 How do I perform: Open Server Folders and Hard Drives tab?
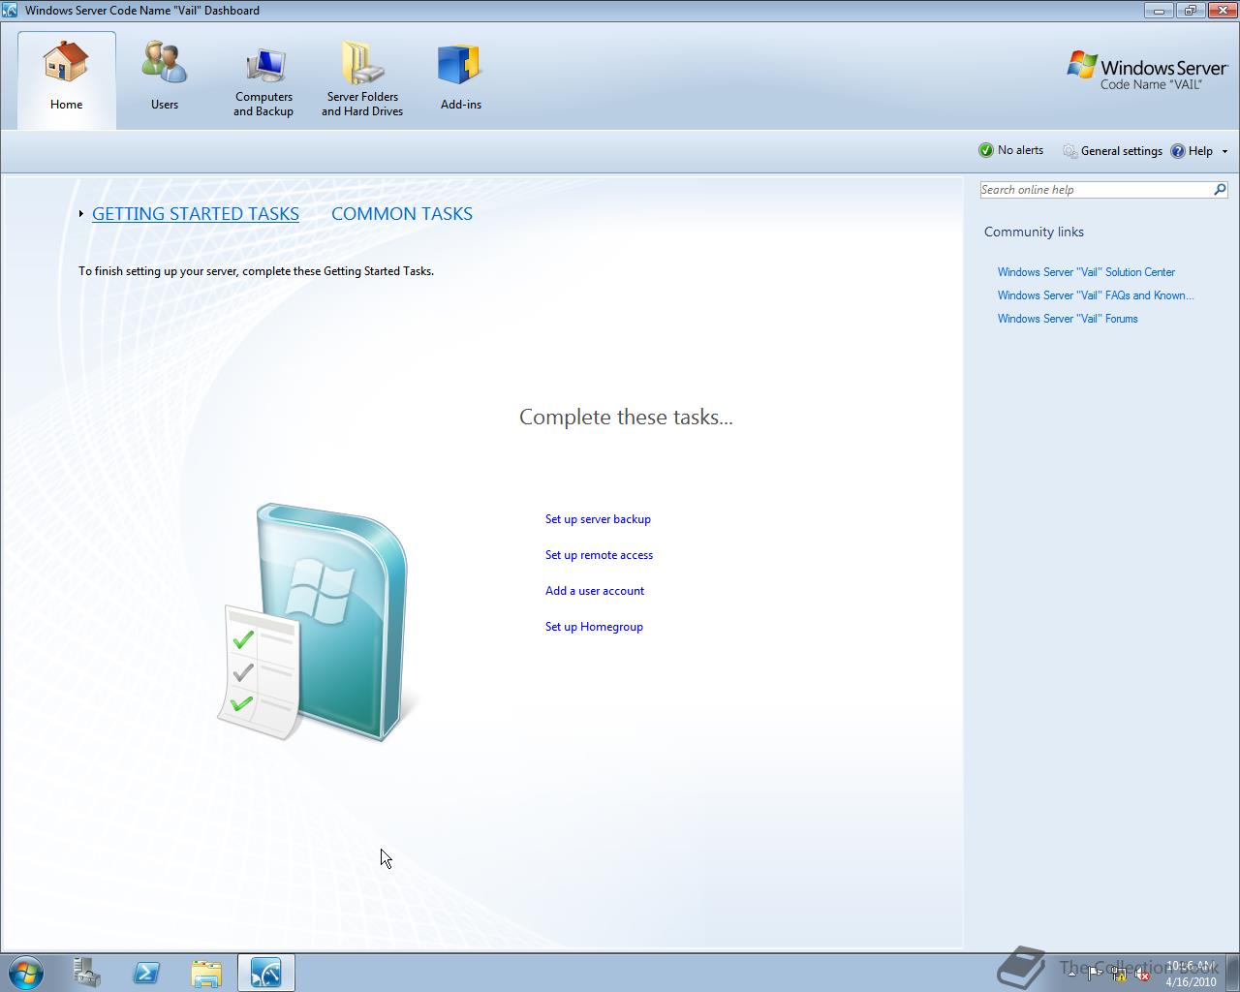[x=362, y=79]
